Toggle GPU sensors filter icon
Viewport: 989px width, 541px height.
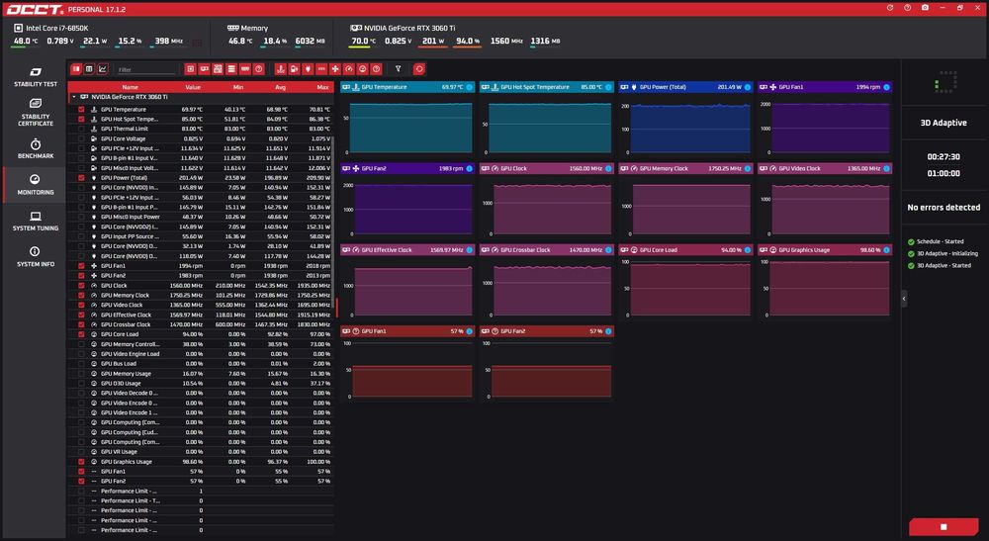coord(204,68)
